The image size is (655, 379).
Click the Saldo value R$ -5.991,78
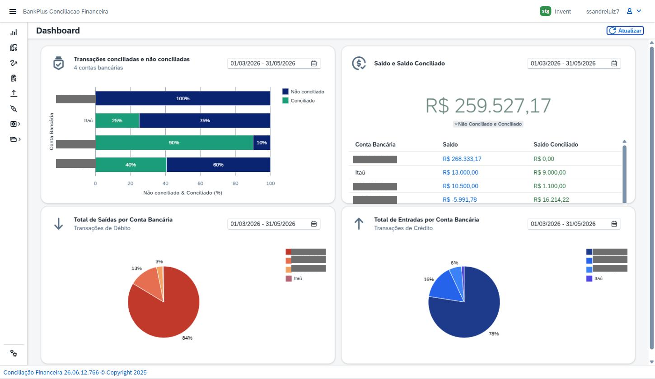pos(460,199)
